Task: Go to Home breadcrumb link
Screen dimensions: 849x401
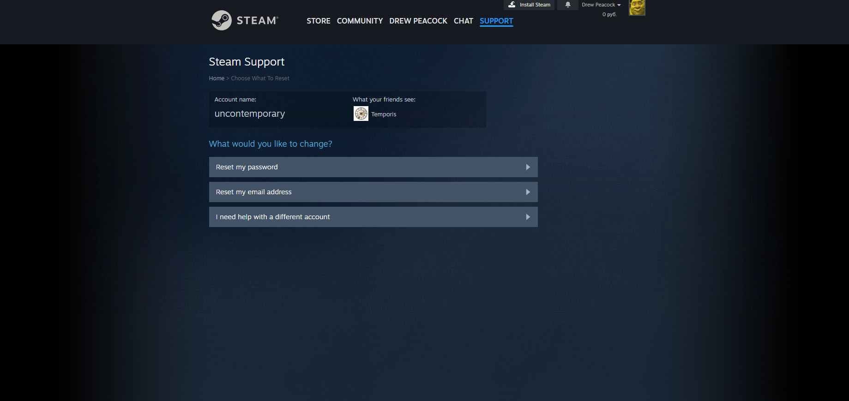Action: pyautogui.click(x=217, y=78)
